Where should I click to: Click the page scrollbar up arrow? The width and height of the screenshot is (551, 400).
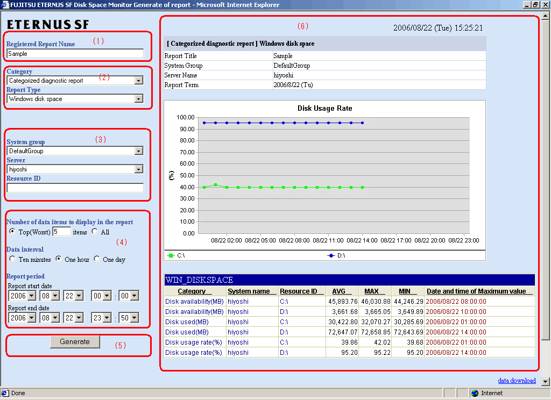click(546, 16)
